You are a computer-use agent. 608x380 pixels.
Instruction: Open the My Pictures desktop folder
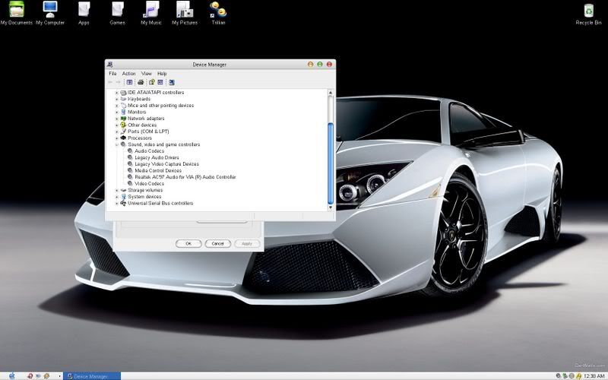click(x=184, y=11)
